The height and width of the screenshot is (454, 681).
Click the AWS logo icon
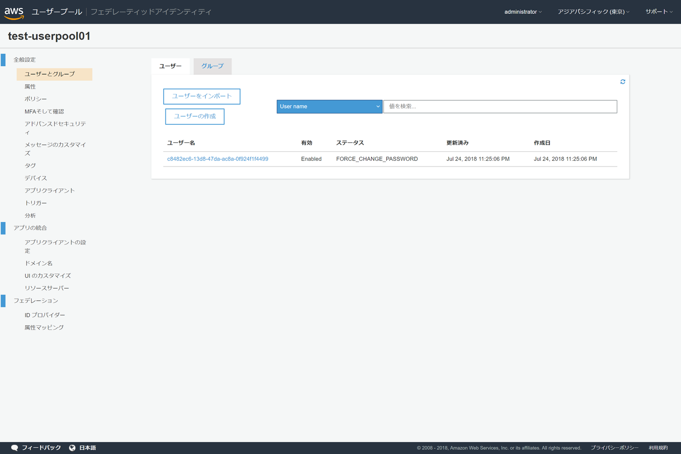tap(14, 13)
